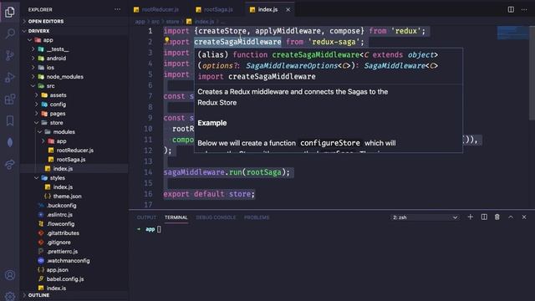Open the terminal selector dropdown 2: zsh
535x301 pixels.
(425, 217)
